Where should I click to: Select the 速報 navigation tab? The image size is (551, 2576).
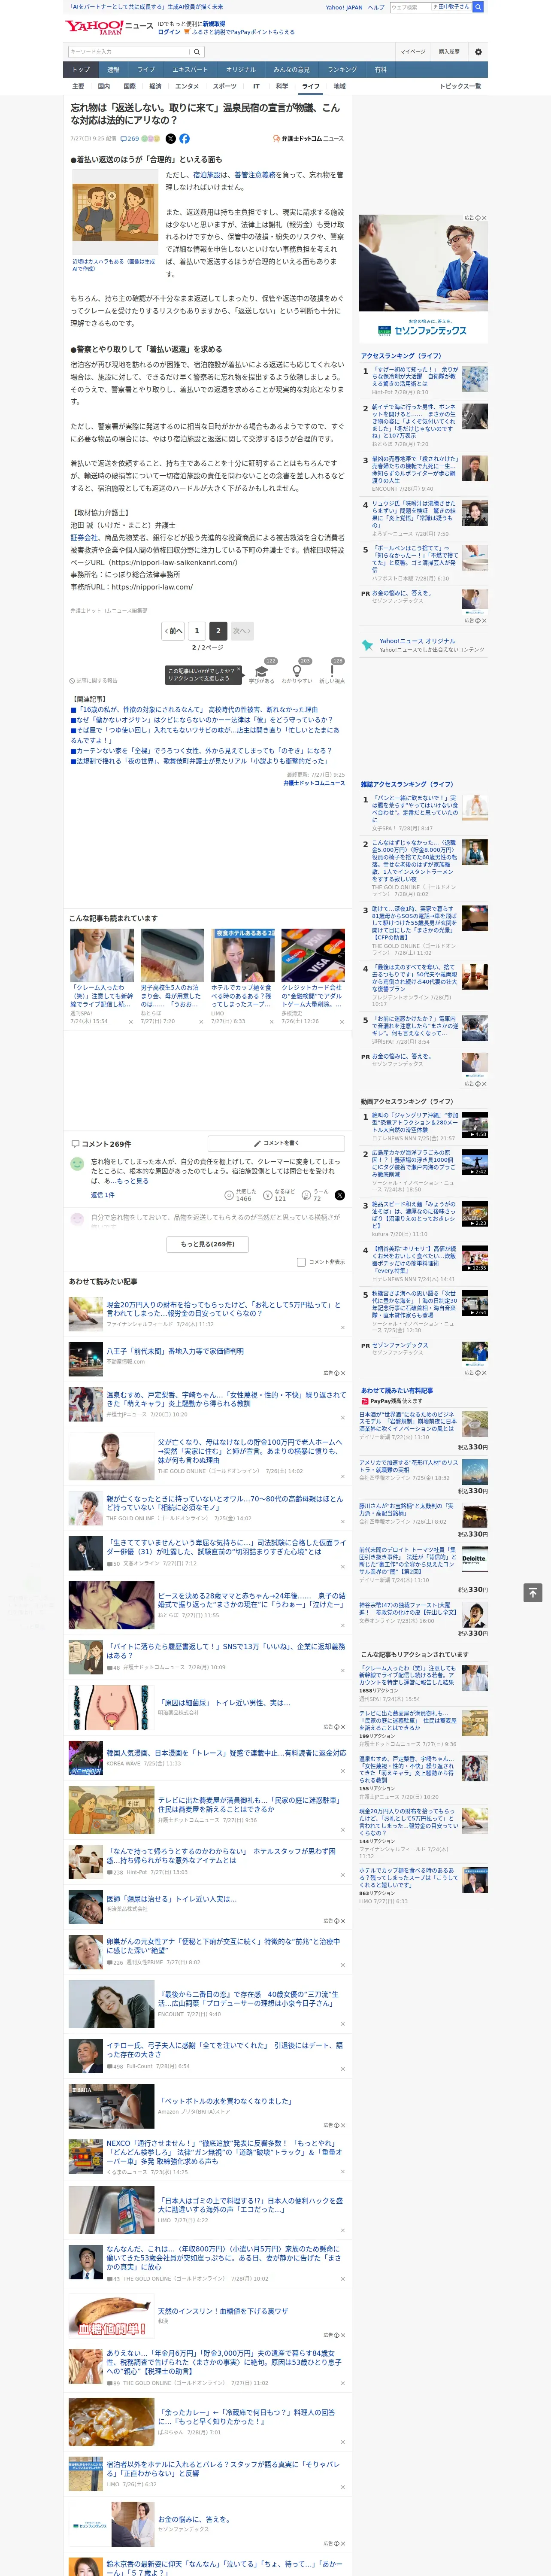pos(113,70)
